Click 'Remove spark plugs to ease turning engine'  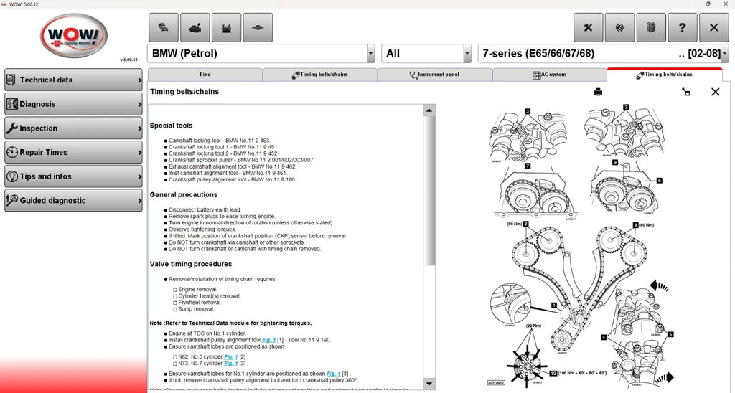(x=223, y=217)
